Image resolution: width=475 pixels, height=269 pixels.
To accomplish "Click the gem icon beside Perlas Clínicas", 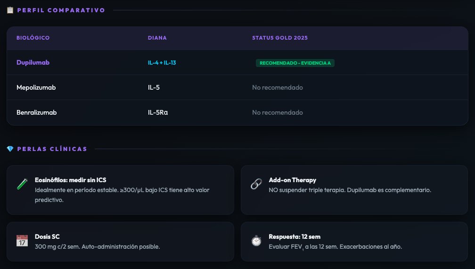I will pos(10,149).
